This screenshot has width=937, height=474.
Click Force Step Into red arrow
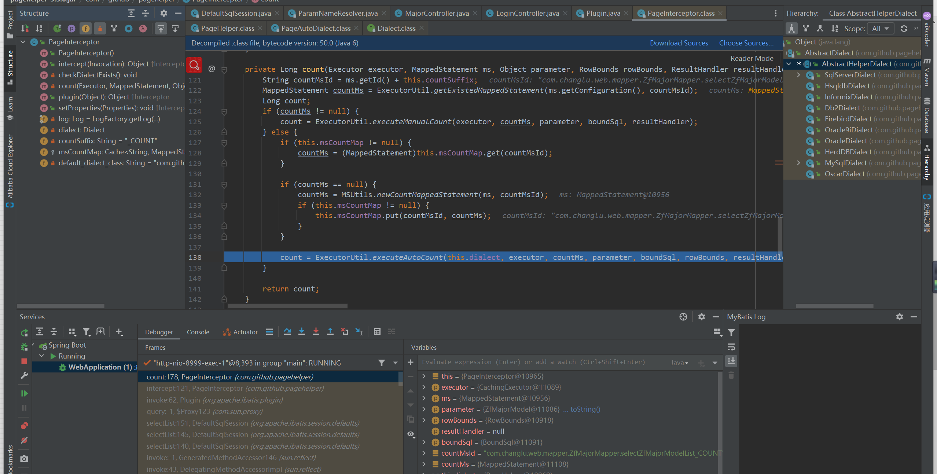[316, 331]
